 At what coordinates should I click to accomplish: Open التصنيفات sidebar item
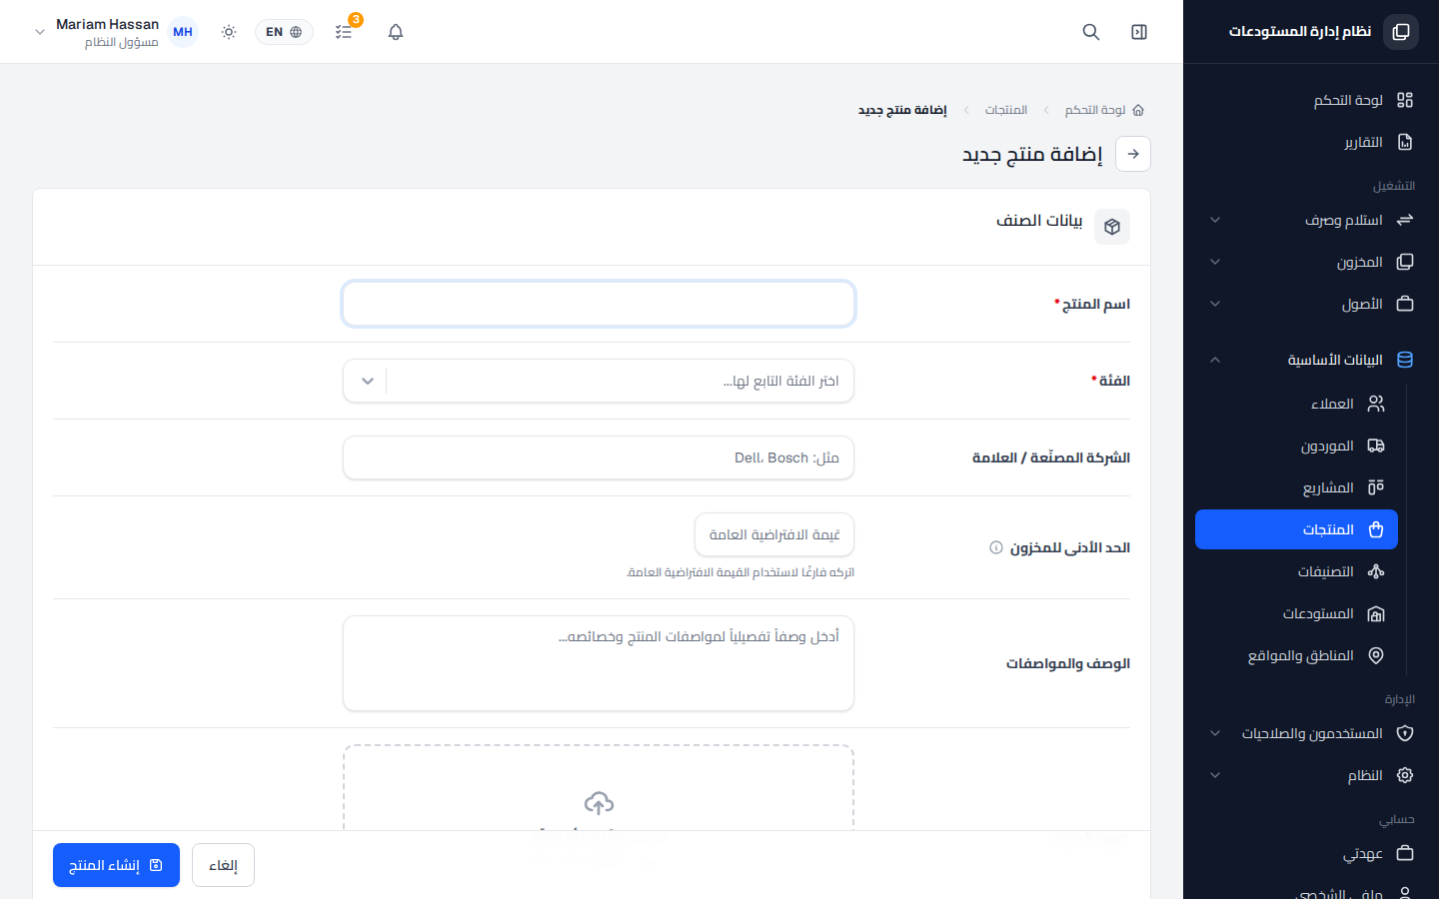(x=1297, y=571)
